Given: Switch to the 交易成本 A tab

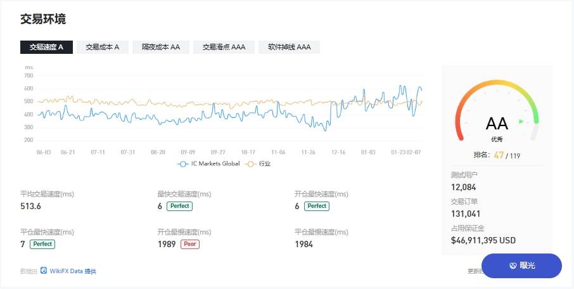Looking at the screenshot, I should click(x=103, y=48).
